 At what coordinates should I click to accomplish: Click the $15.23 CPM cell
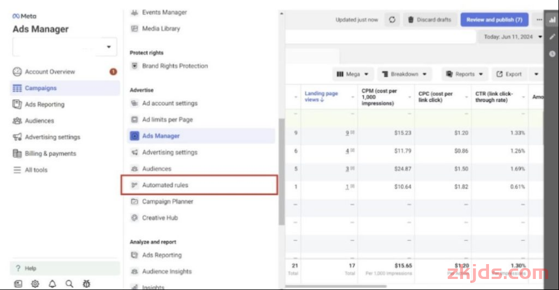(402, 133)
